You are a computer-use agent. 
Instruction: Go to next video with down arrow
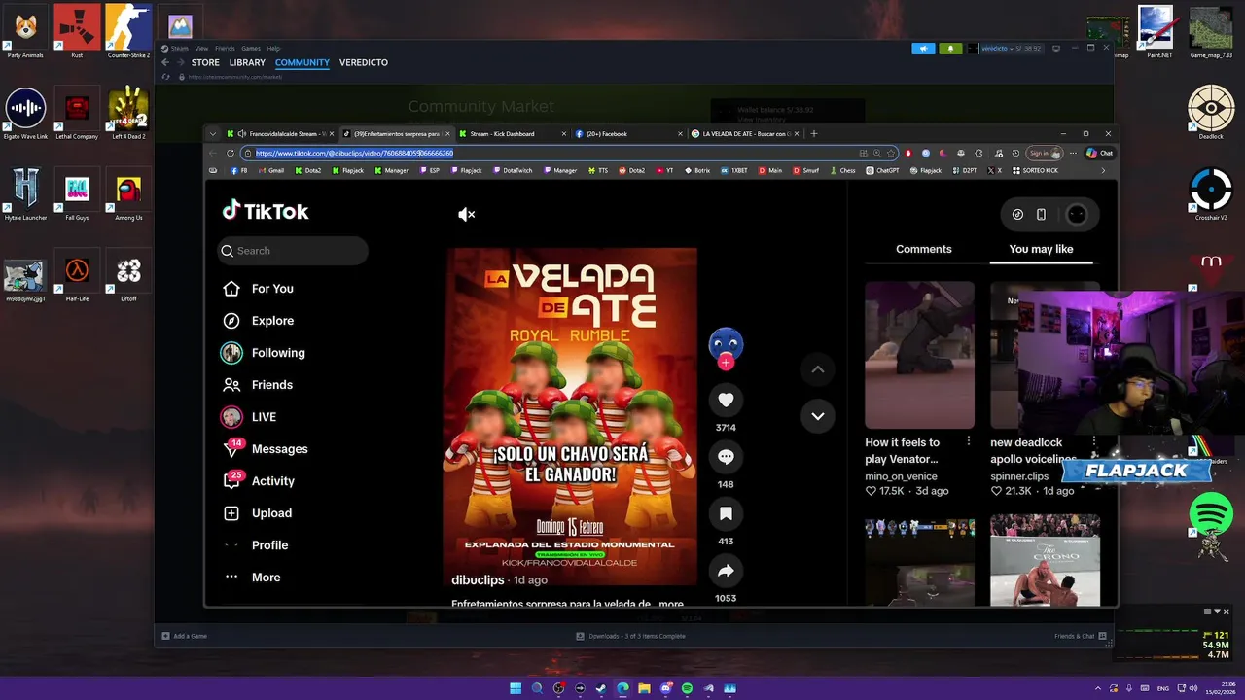click(x=818, y=416)
